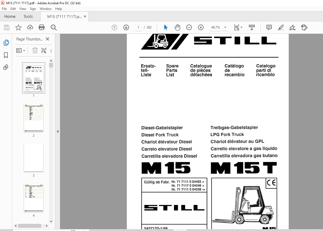This screenshot has width=323, height=231.
Task: Bookmark file with the star icon
Action: click(18, 27)
